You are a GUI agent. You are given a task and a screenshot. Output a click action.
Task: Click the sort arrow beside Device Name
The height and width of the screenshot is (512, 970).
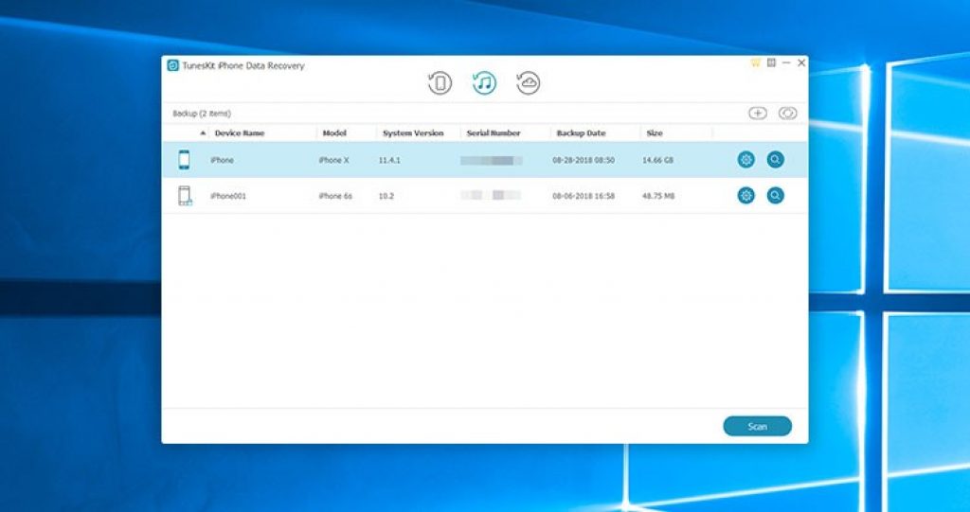203,133
